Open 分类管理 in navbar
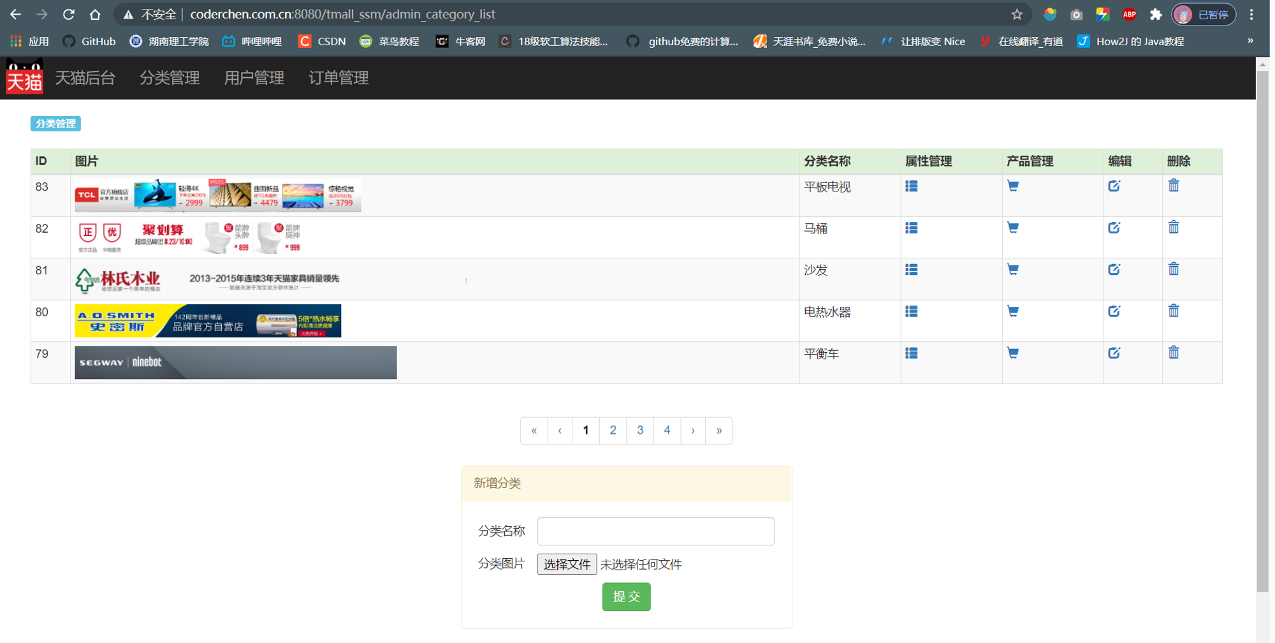The height and width of the screenshot is (643, 1275). pos(170,78)
